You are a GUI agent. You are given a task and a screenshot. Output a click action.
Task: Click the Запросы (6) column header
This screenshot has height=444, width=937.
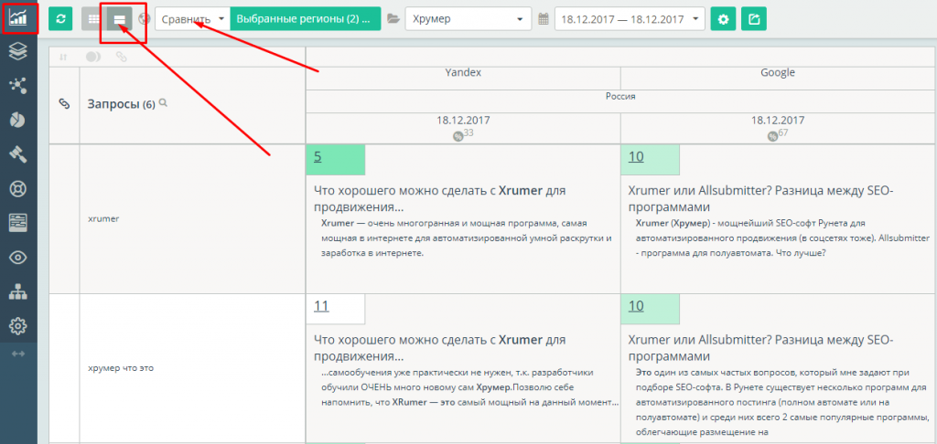122,104
